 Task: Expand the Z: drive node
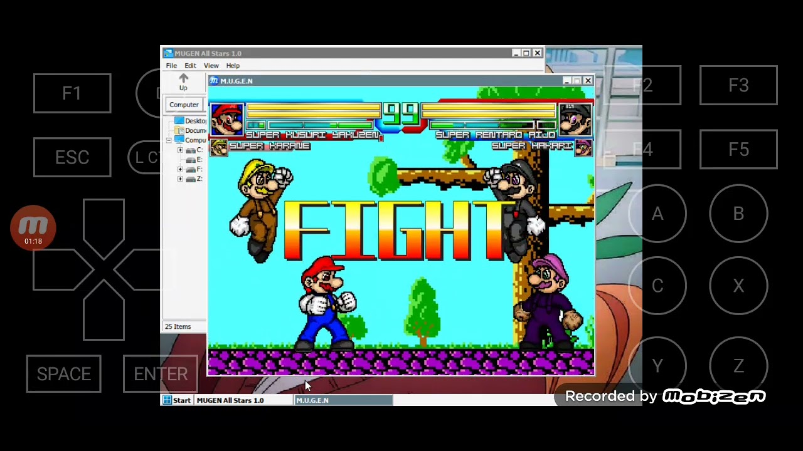point(180,179)
